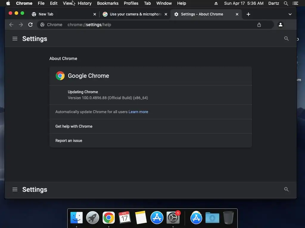Viewport: 305px width, 228px height.
Task: Open the App Store icon right of Dock divider
Action: pos(196,218)
